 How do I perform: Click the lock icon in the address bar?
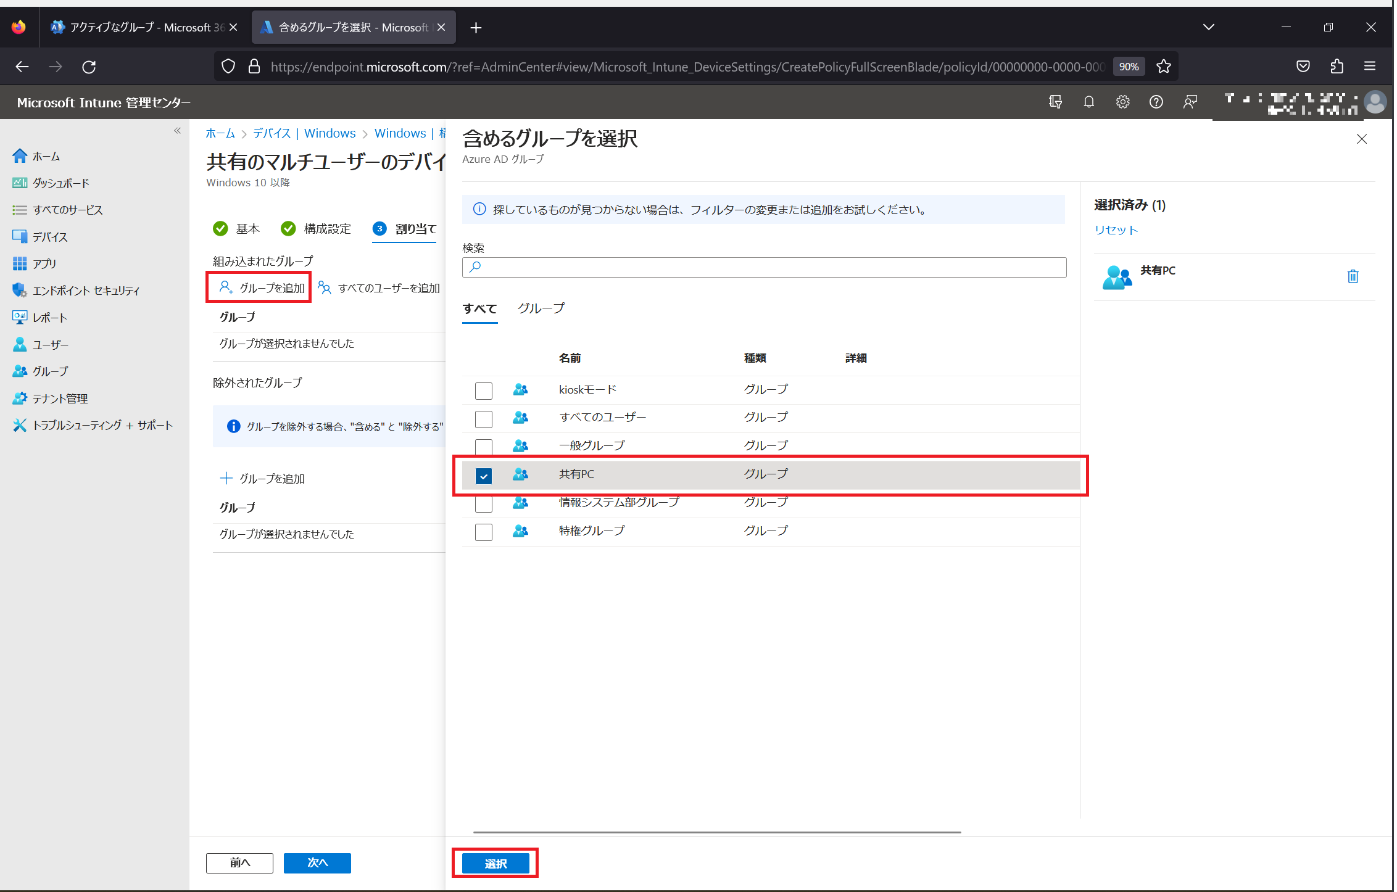coord(254,67)
